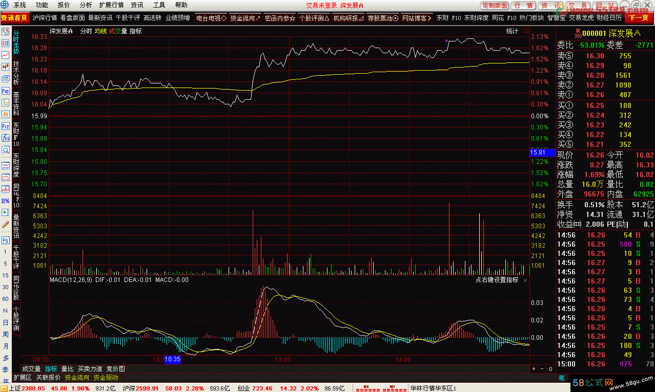Open 荐股票池 section
This screenshot has height=392, width=655.
pos(383,18)
